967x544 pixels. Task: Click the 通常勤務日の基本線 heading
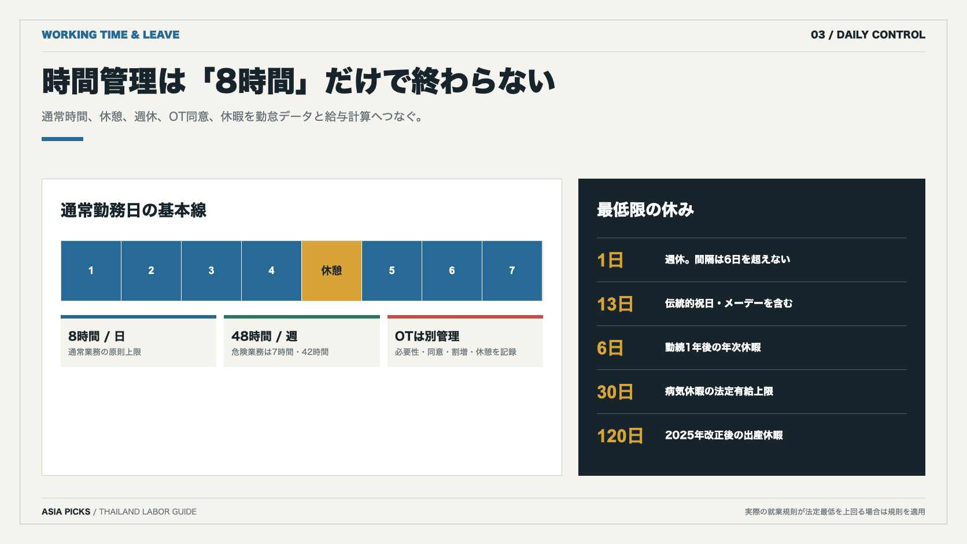click(134, 210)
